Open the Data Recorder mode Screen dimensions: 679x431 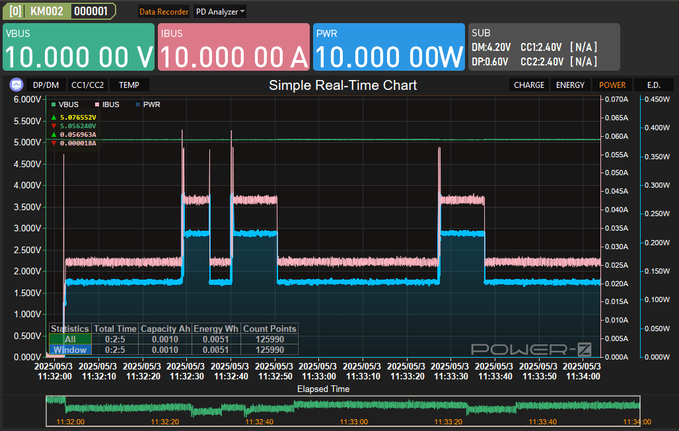[164, 11]
